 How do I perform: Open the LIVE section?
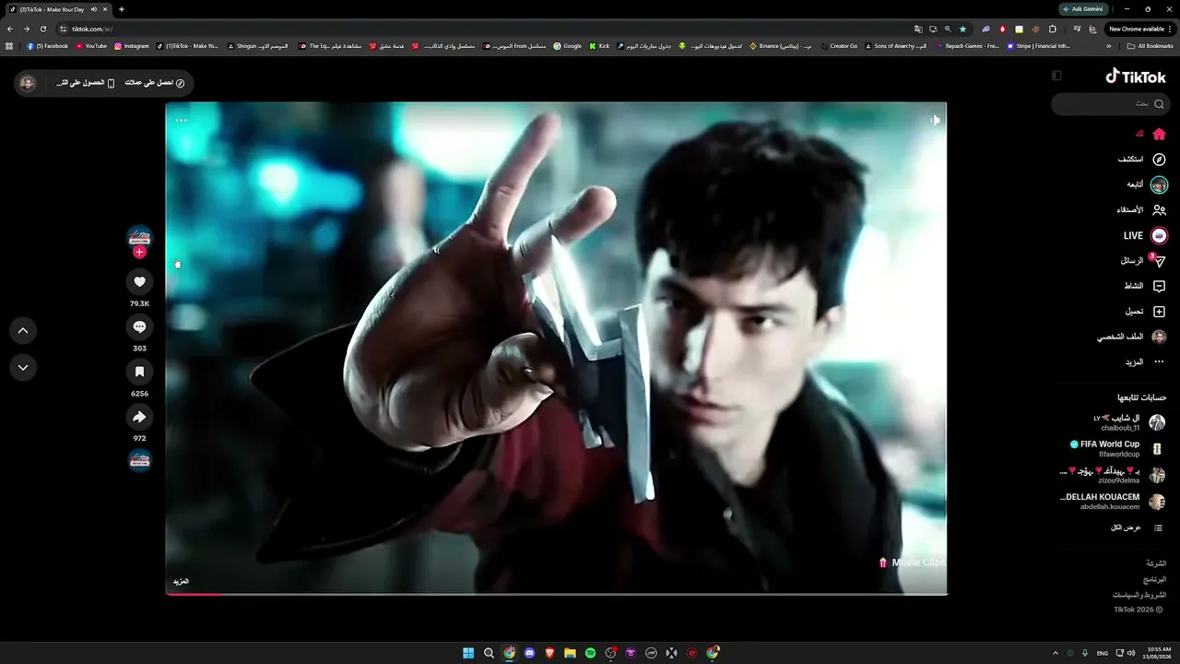pyautogui.click(x=1145, y=236)
